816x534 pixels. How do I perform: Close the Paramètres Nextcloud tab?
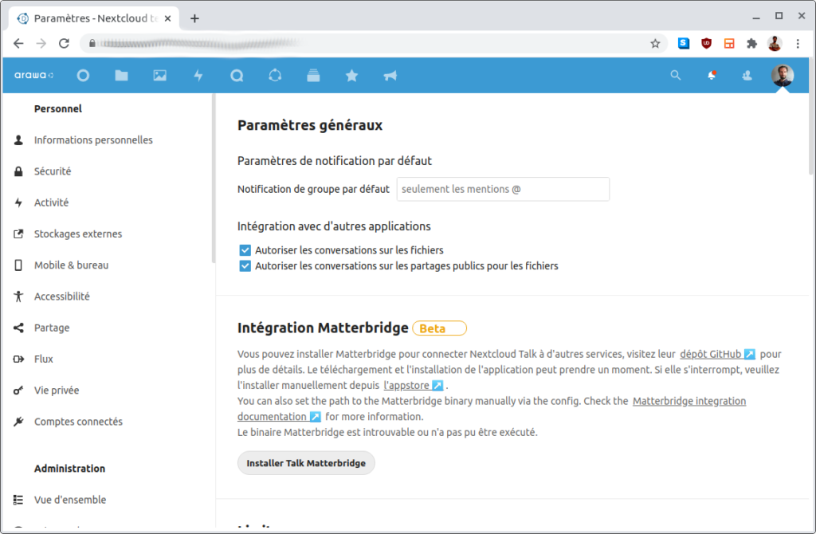(167, 18)
